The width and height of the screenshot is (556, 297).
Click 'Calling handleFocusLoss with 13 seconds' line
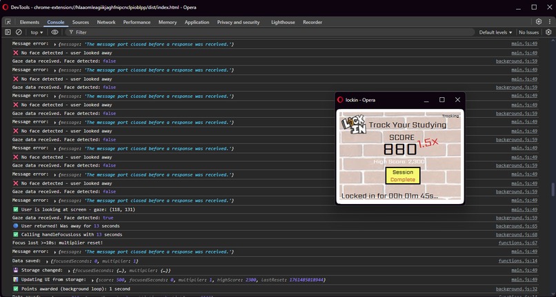72,234
